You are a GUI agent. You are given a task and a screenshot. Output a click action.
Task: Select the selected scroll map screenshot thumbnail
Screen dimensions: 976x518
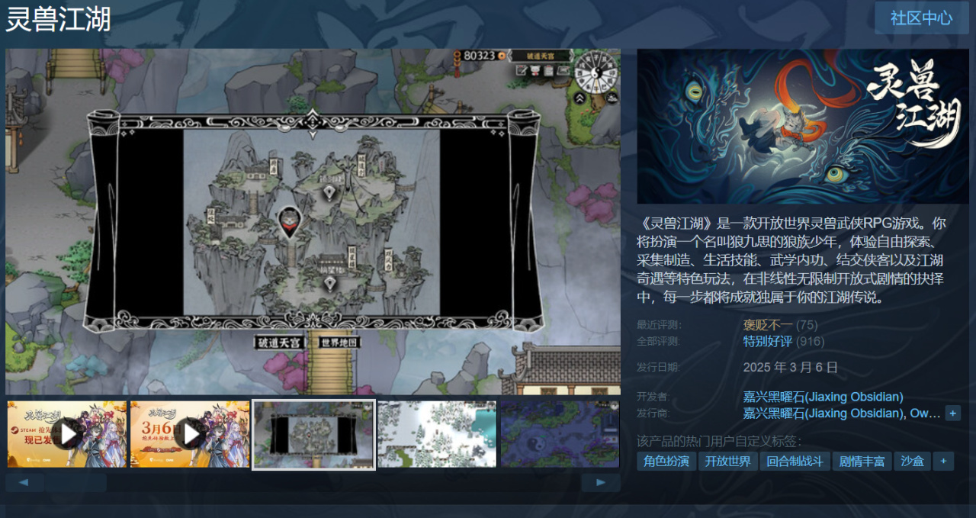pyautogui.click(x=313, y=434)
